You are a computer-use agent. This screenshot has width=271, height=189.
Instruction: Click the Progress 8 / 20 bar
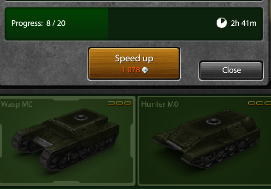pyautogui.click(x=134, y=24)
